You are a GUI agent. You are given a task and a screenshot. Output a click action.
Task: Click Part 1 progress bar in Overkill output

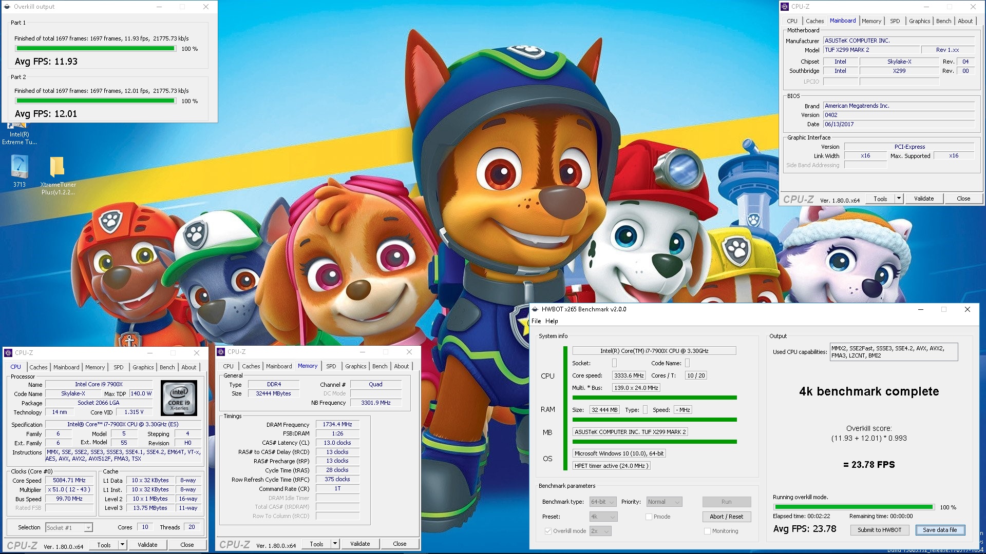click(95, 48)
